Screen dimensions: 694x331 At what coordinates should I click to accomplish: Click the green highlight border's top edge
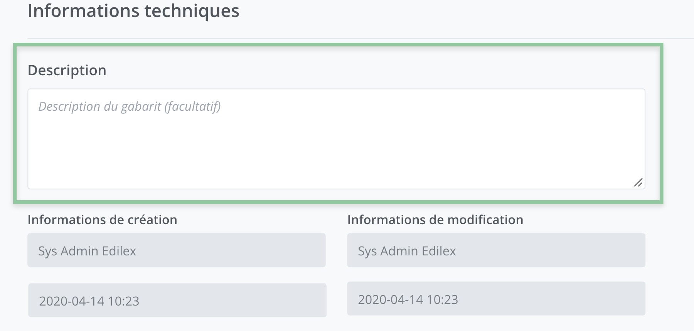pos(338,45)
